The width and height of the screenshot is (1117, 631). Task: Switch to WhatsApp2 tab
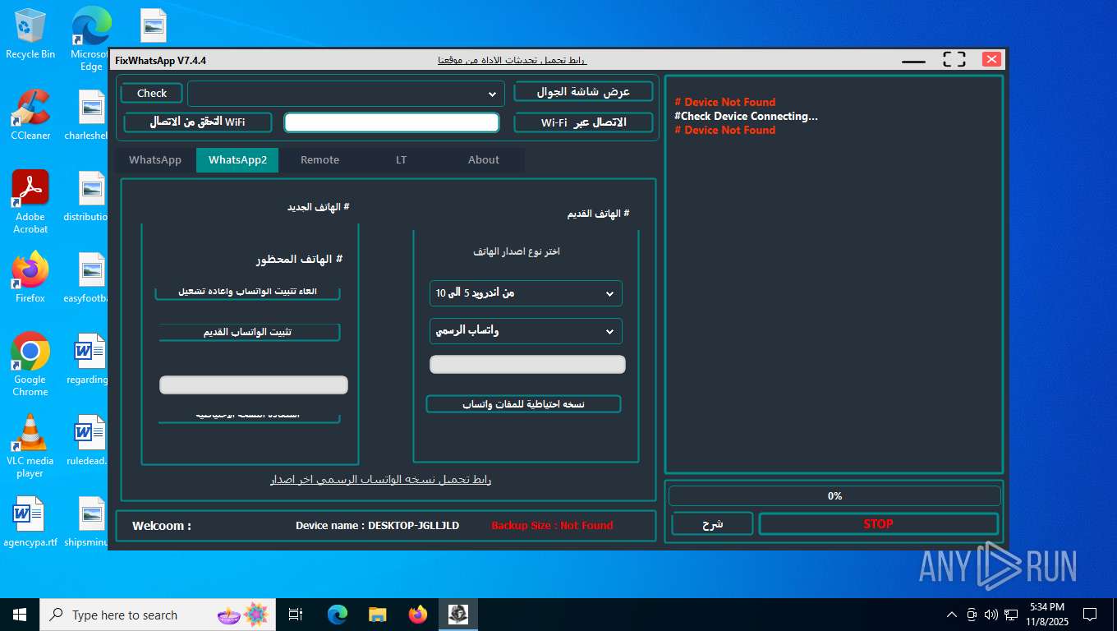coord(237,160)
